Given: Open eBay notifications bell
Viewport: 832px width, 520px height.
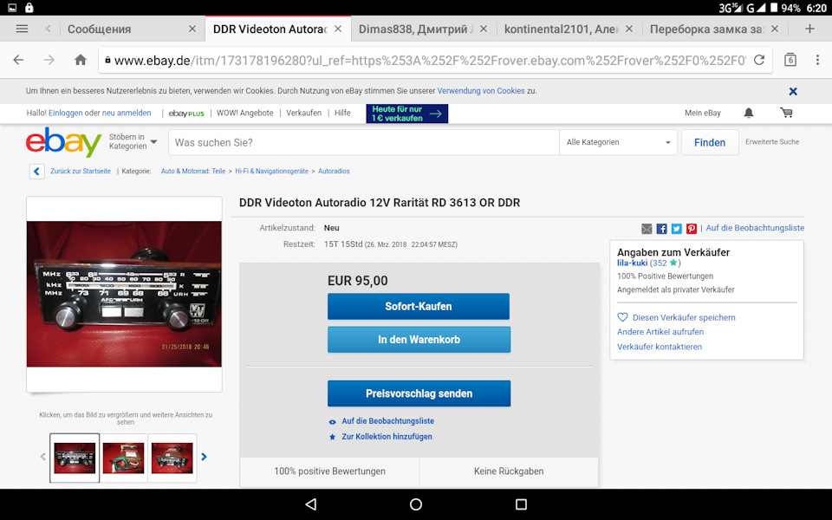Looking at the screenshot, I should point(749,113).
